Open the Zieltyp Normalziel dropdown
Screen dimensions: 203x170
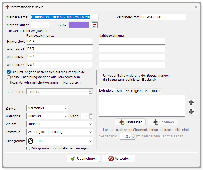point(66,108)
